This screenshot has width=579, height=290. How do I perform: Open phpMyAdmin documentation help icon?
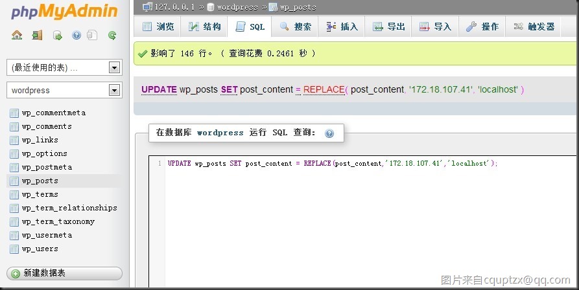coord(77,36)
